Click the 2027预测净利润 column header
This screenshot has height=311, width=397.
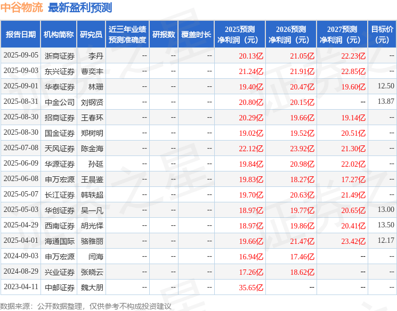(342, 35)
